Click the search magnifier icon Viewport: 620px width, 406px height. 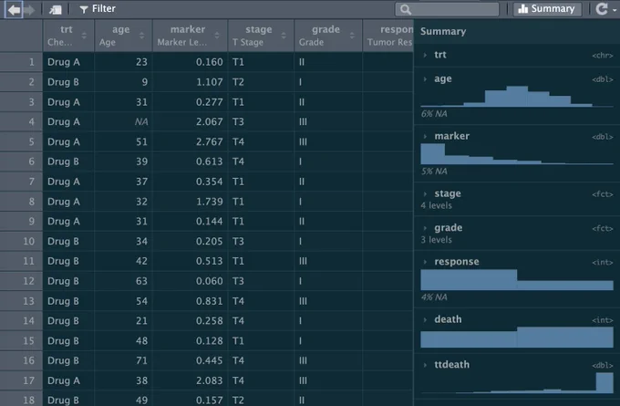pyautogui.click(x=406, y=9)
